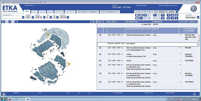
Task: Go to next illustration page icon
Action: coord(177,15)
